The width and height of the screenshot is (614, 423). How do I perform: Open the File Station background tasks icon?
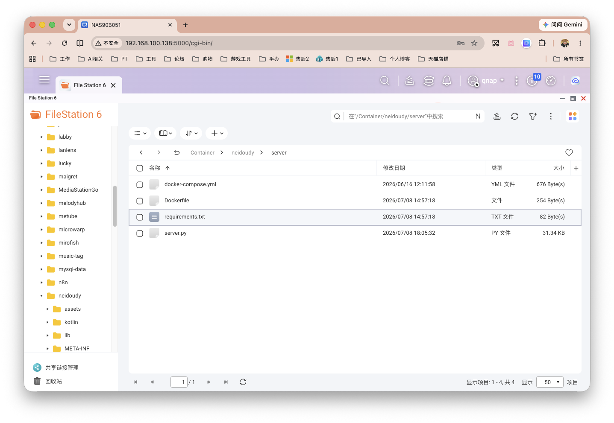pos(497,116)
